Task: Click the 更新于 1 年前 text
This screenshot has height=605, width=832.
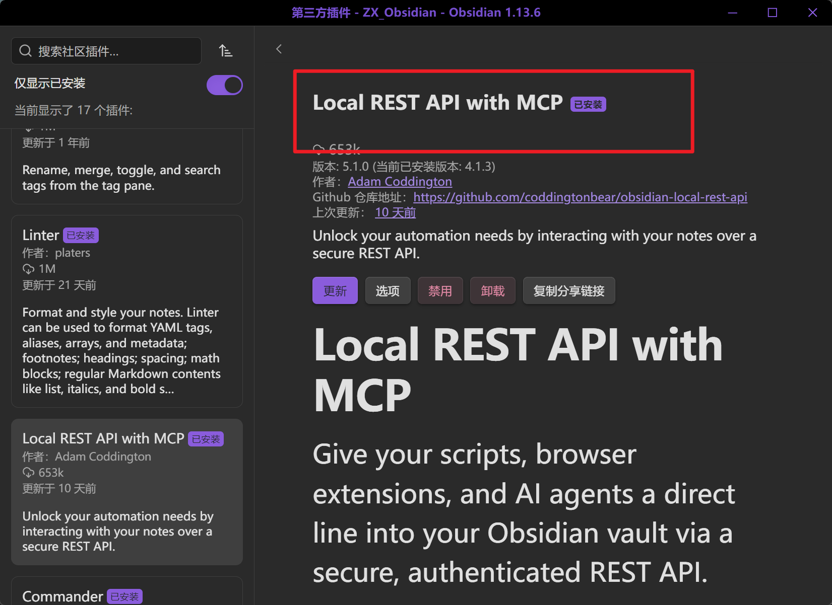Action: 56,143
